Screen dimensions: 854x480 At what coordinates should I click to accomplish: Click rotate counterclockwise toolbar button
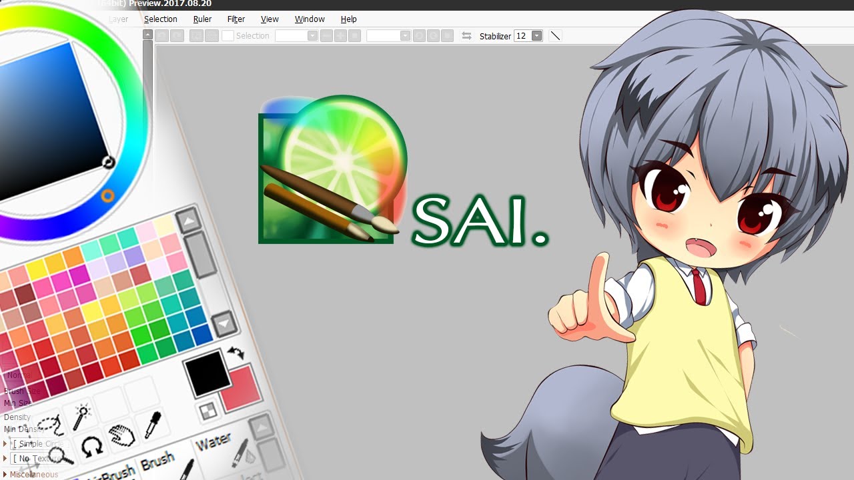coord(419,36)
